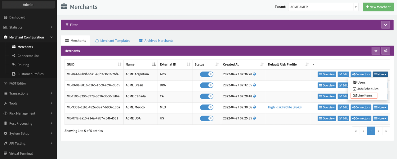
Task: Select Job Schedules from the More menu
Action: pyautogui.click(x=368, y=89)
